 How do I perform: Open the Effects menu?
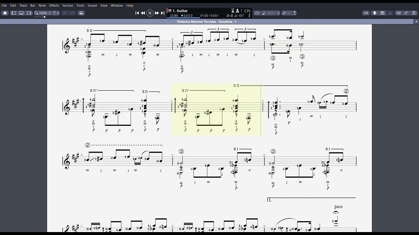point(54,6)
